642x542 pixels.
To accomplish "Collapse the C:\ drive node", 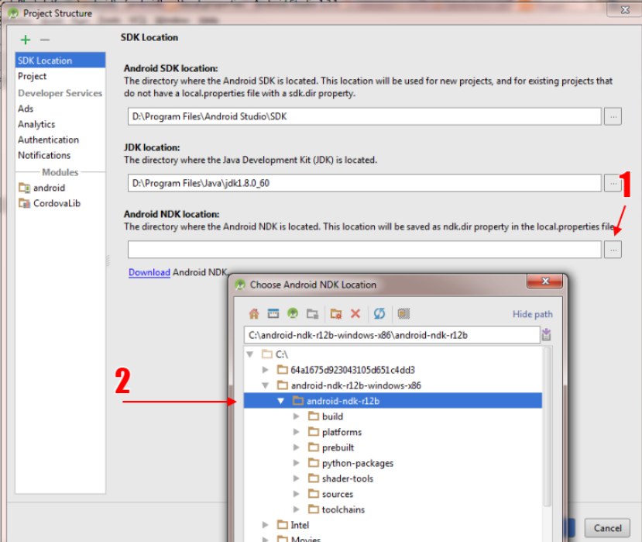I will coord(250,354).
